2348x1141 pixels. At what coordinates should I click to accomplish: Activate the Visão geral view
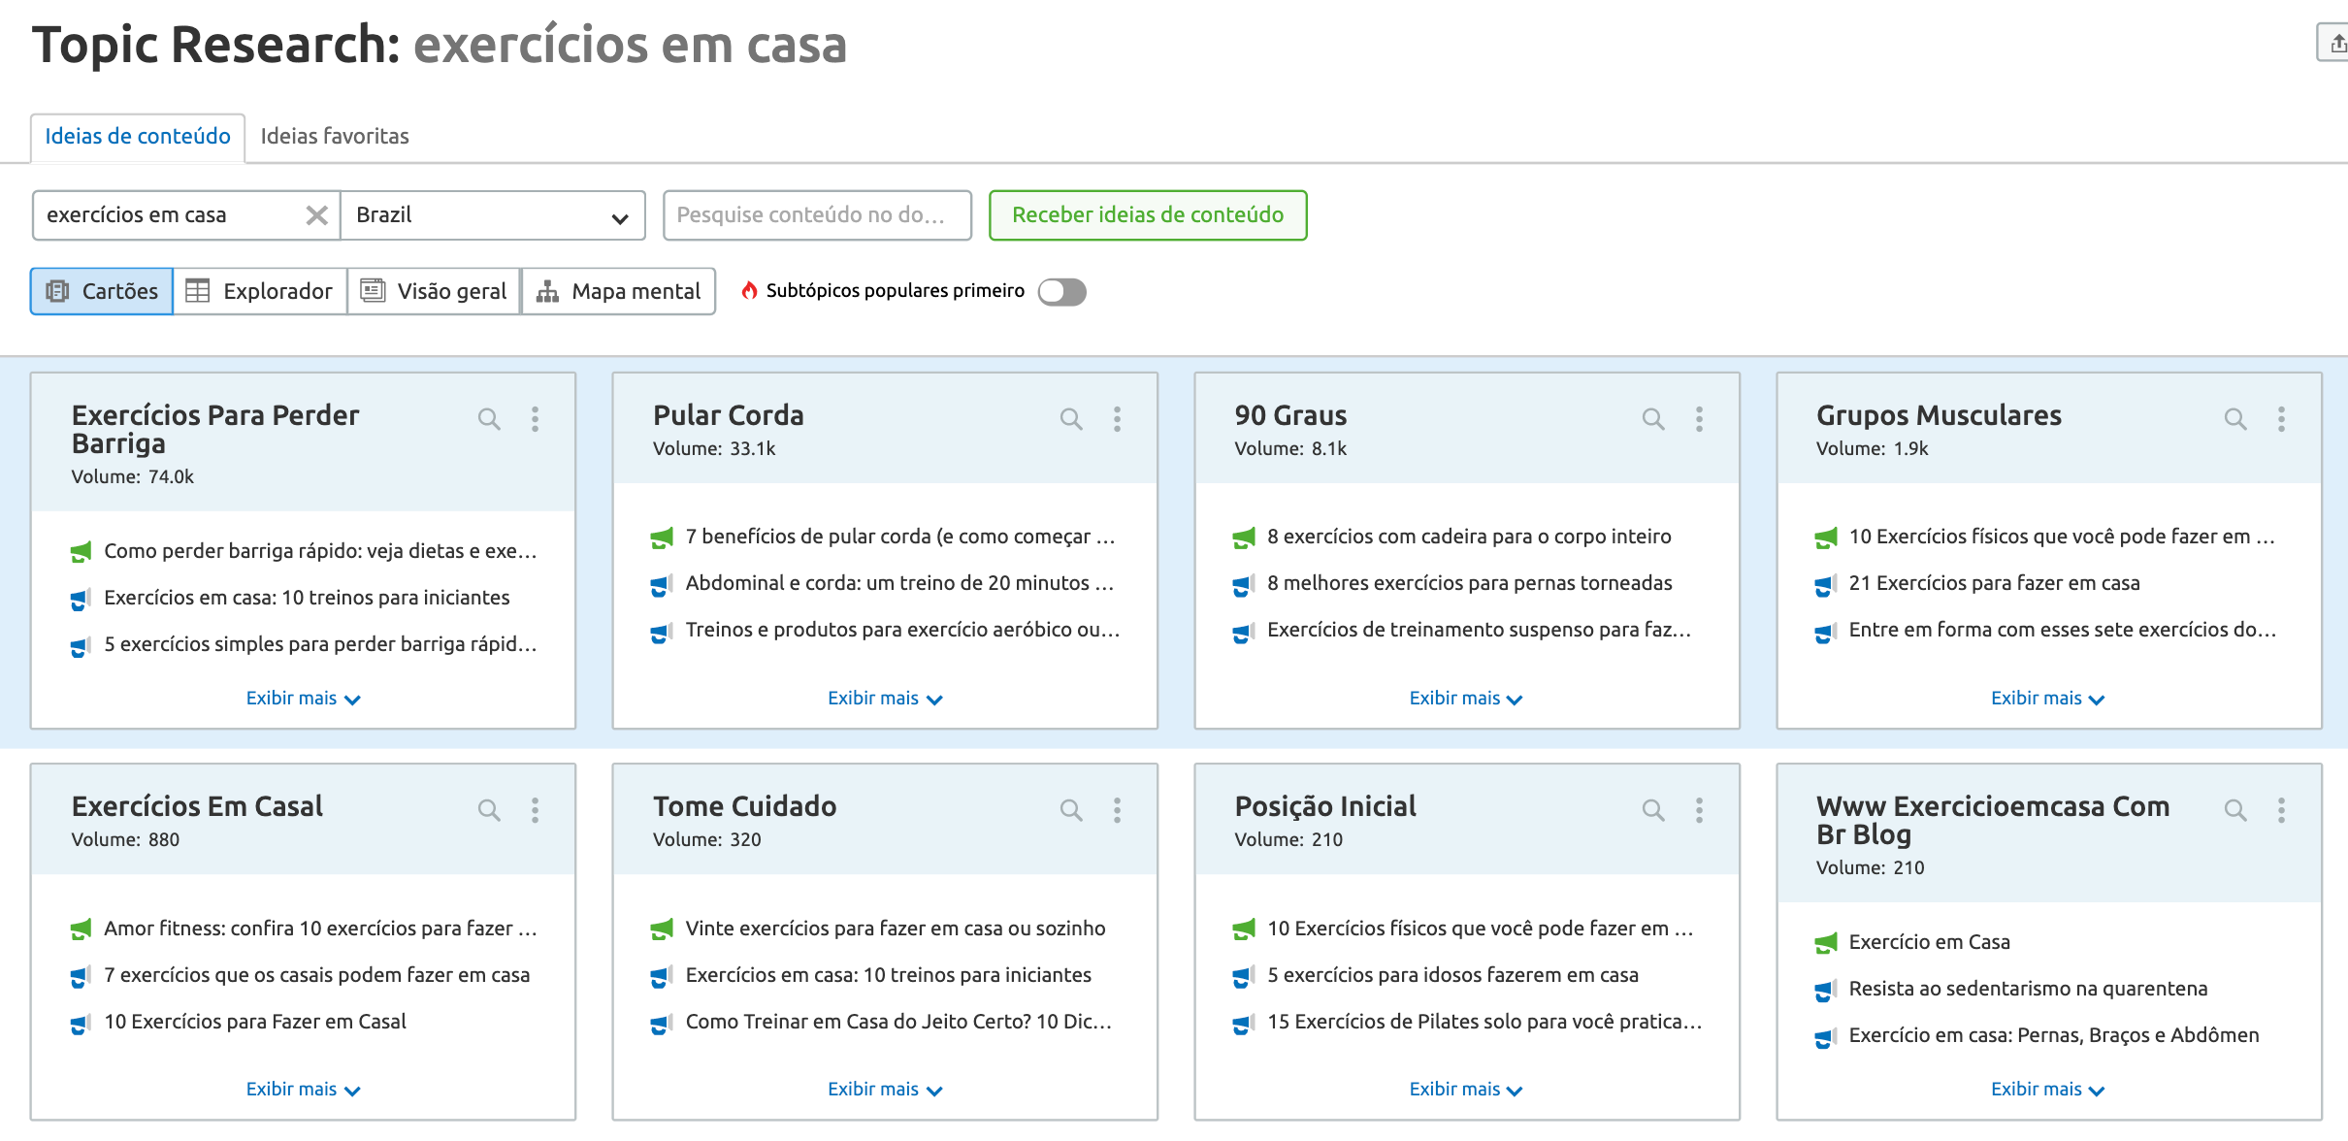[433, 291]
